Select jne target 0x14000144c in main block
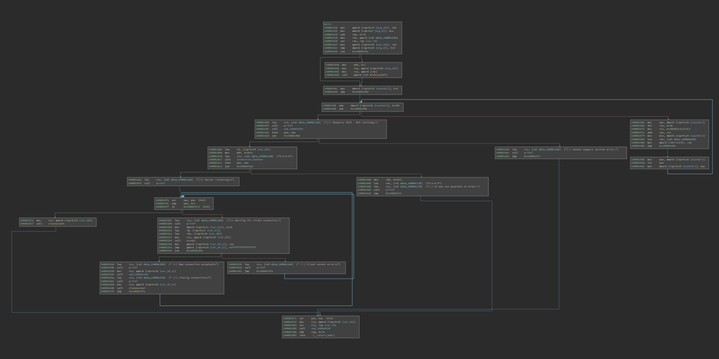The width and height of the screenshot is (719, 359). (x=360, y=51)
